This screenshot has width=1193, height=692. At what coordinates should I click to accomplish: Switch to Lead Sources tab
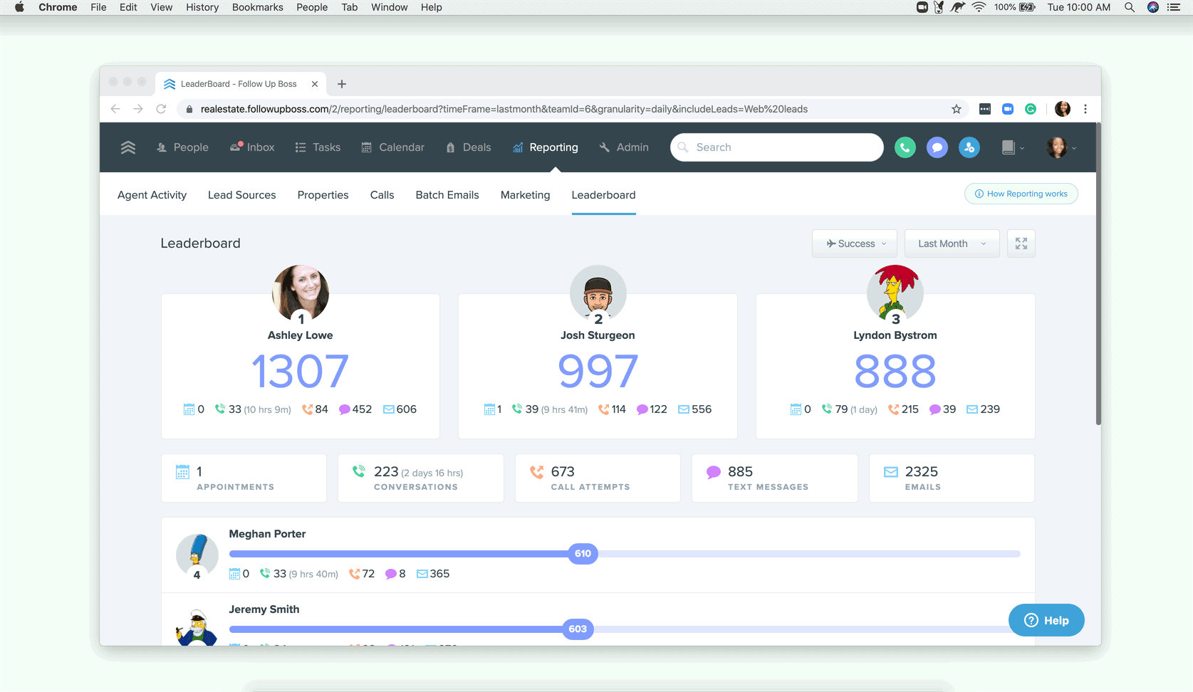(x=242, y=195)
